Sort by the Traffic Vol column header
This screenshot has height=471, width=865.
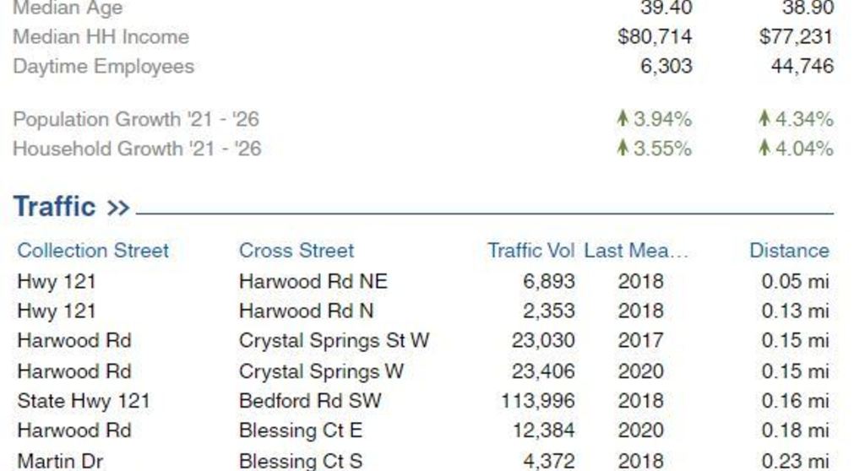point(530,251)
